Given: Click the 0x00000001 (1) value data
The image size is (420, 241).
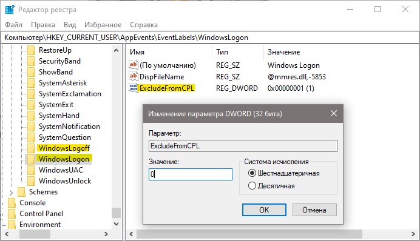Looking at the screenshot, I should coord(291,88).
